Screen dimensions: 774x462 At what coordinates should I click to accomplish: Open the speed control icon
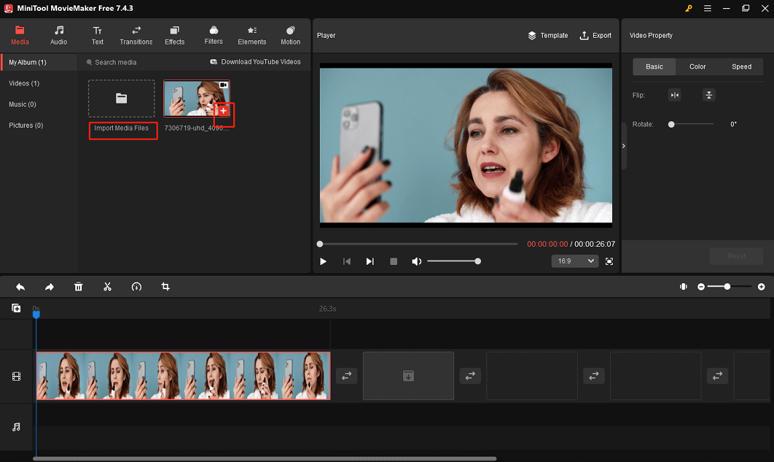tap(136, 287)
